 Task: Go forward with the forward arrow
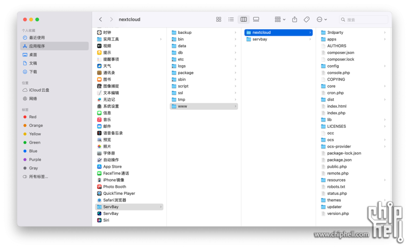(x=111, y=19)
